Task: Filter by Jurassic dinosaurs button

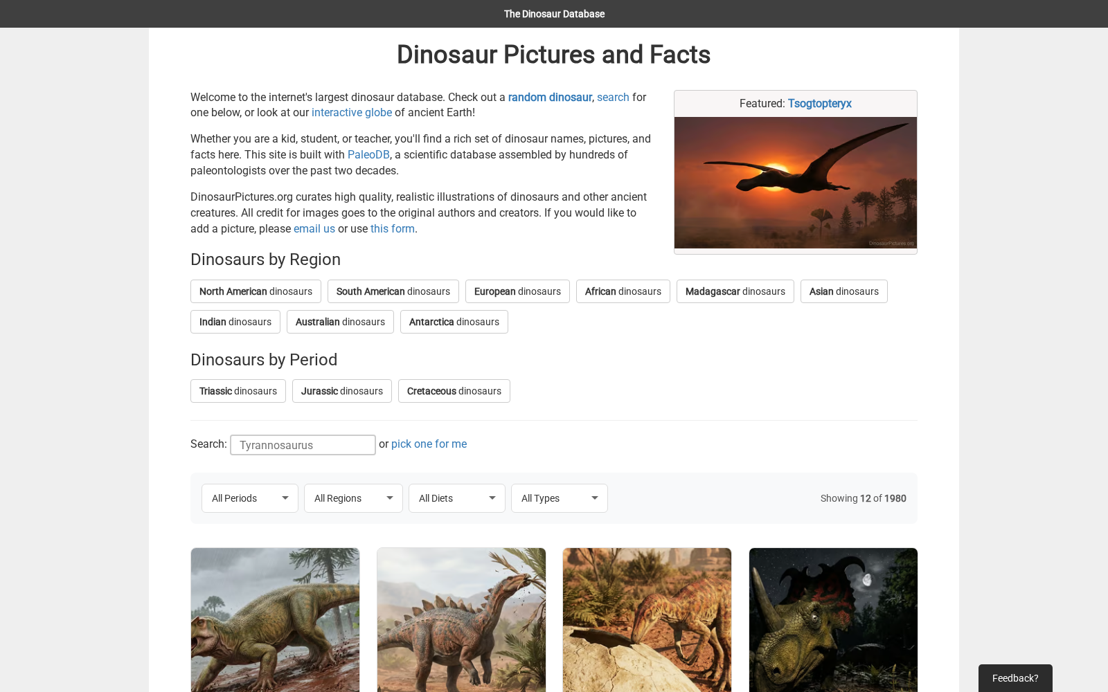Action: tap(342, 391)
